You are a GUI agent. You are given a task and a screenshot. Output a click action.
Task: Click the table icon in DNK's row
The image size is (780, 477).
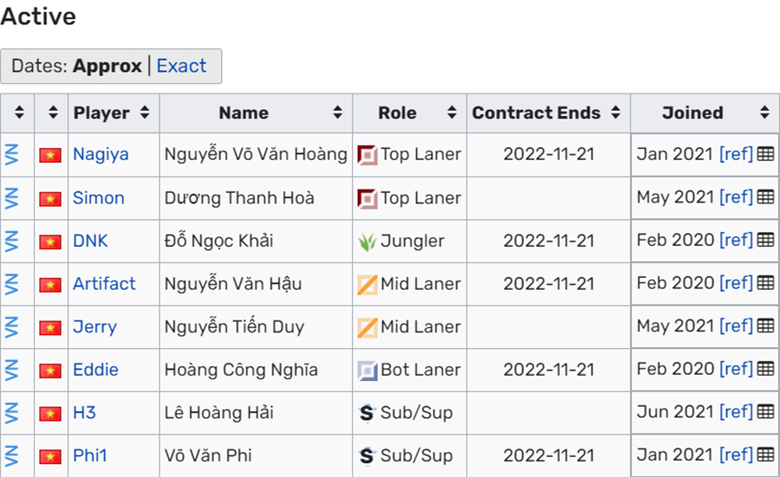765,240
